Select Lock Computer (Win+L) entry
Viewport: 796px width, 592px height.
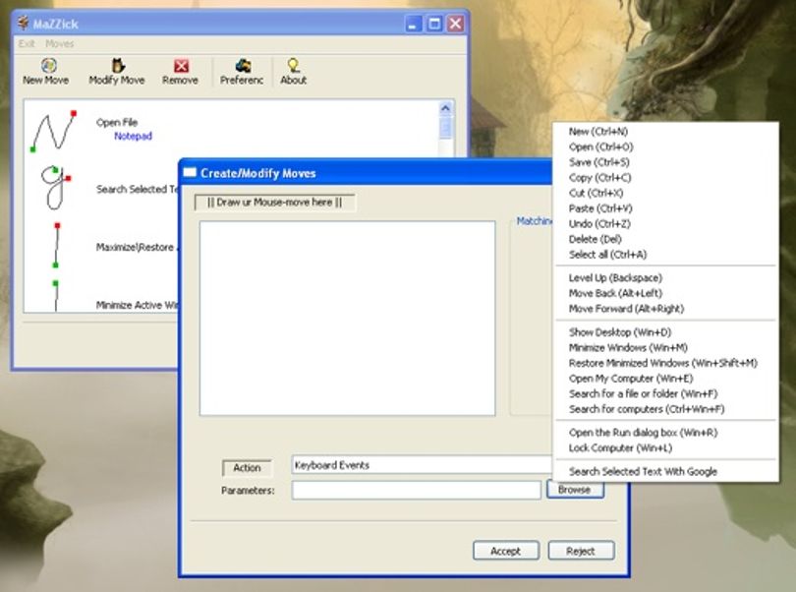(x=620, y=448)
